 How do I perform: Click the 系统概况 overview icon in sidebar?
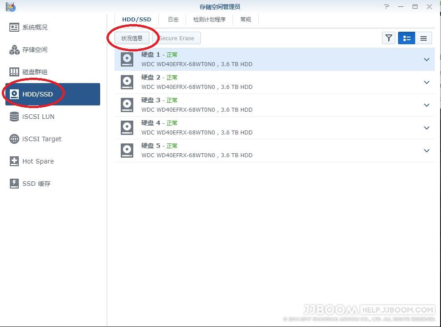(14, 27)
